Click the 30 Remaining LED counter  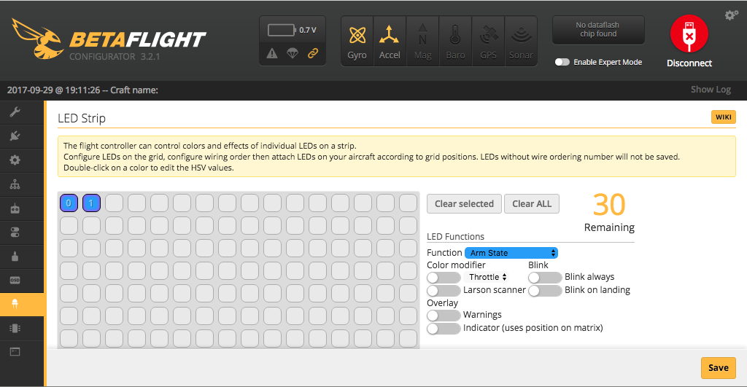pos(609,212)
